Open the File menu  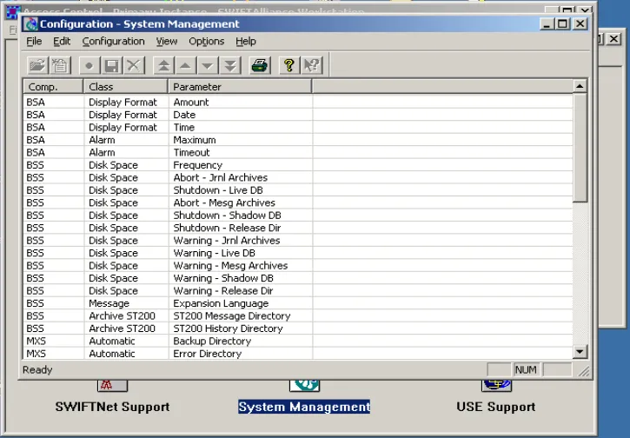tap(34, 41)
